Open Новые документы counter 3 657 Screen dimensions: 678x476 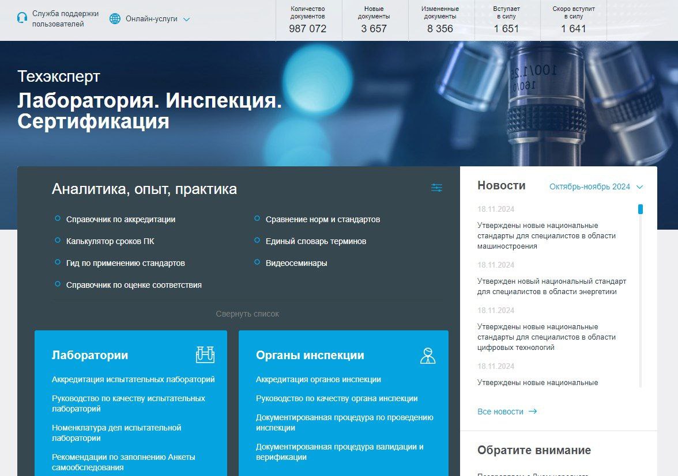374,20
